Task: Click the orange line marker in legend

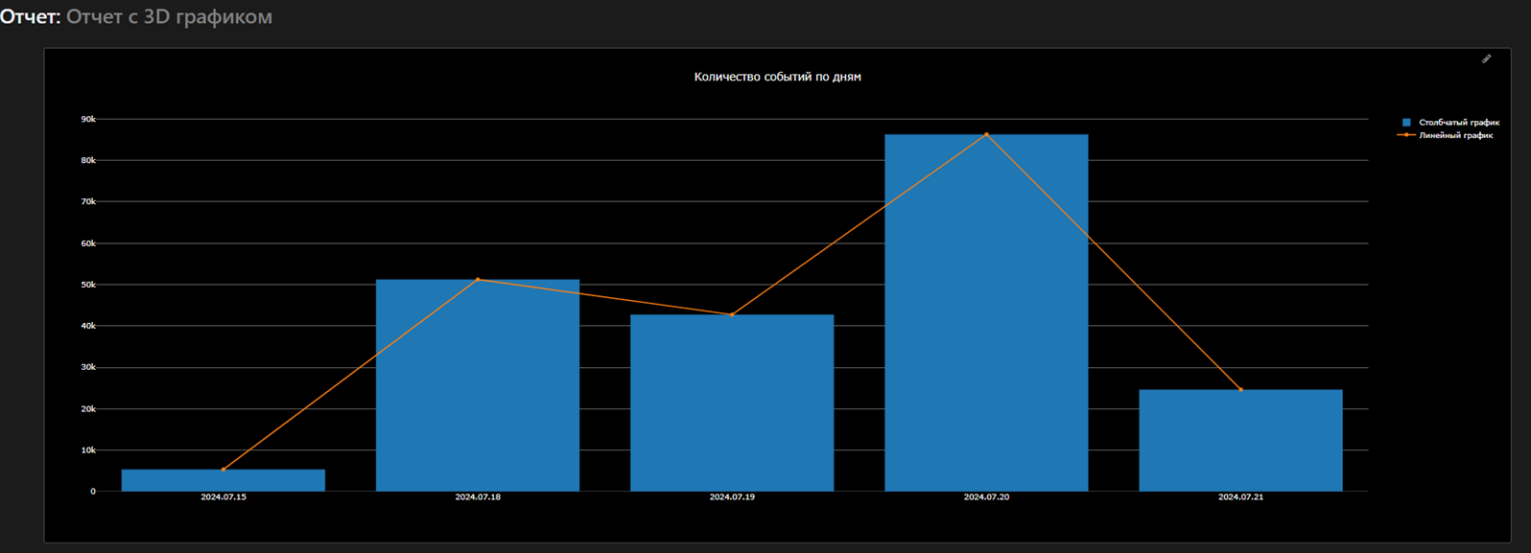Action: tap(1406, 135)
